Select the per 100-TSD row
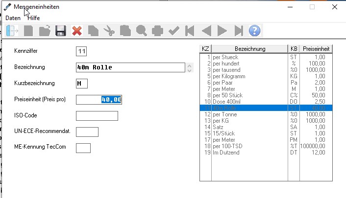This screenshot has width=346, height=198. coord(266,146)
